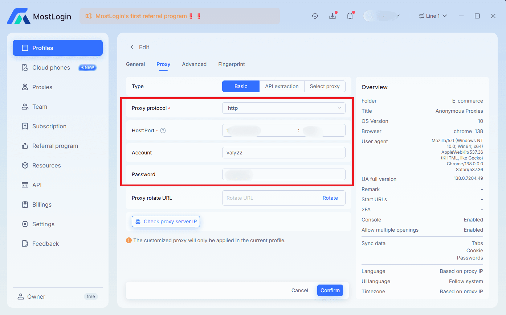Click the headset support icon
This screenshot has width=506, height=315.
pyautogui.click(x=315, y=16)
